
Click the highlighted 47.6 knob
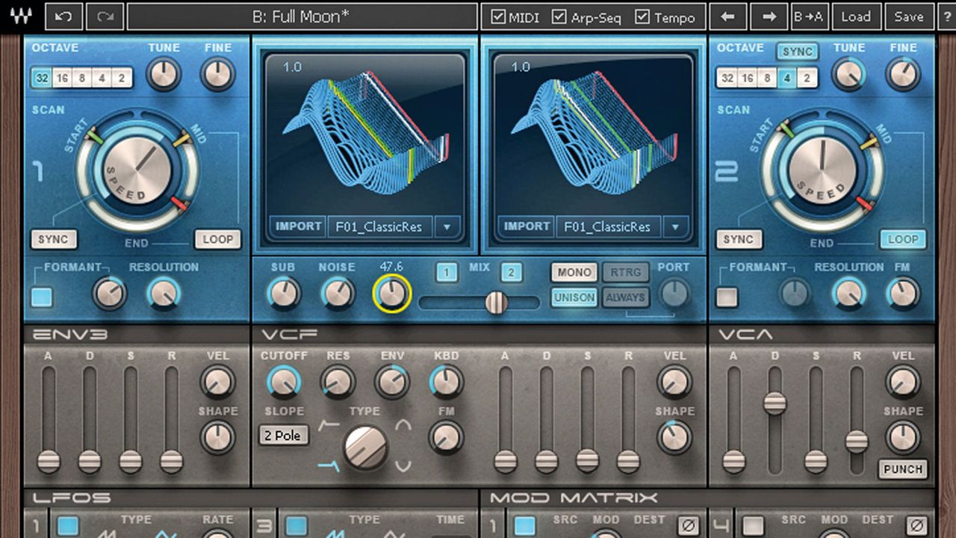392,294
